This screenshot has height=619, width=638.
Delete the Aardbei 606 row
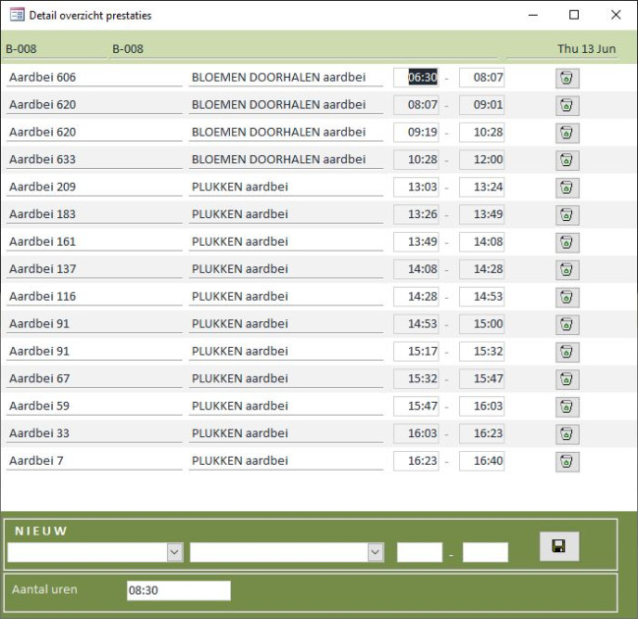point(567,78)
